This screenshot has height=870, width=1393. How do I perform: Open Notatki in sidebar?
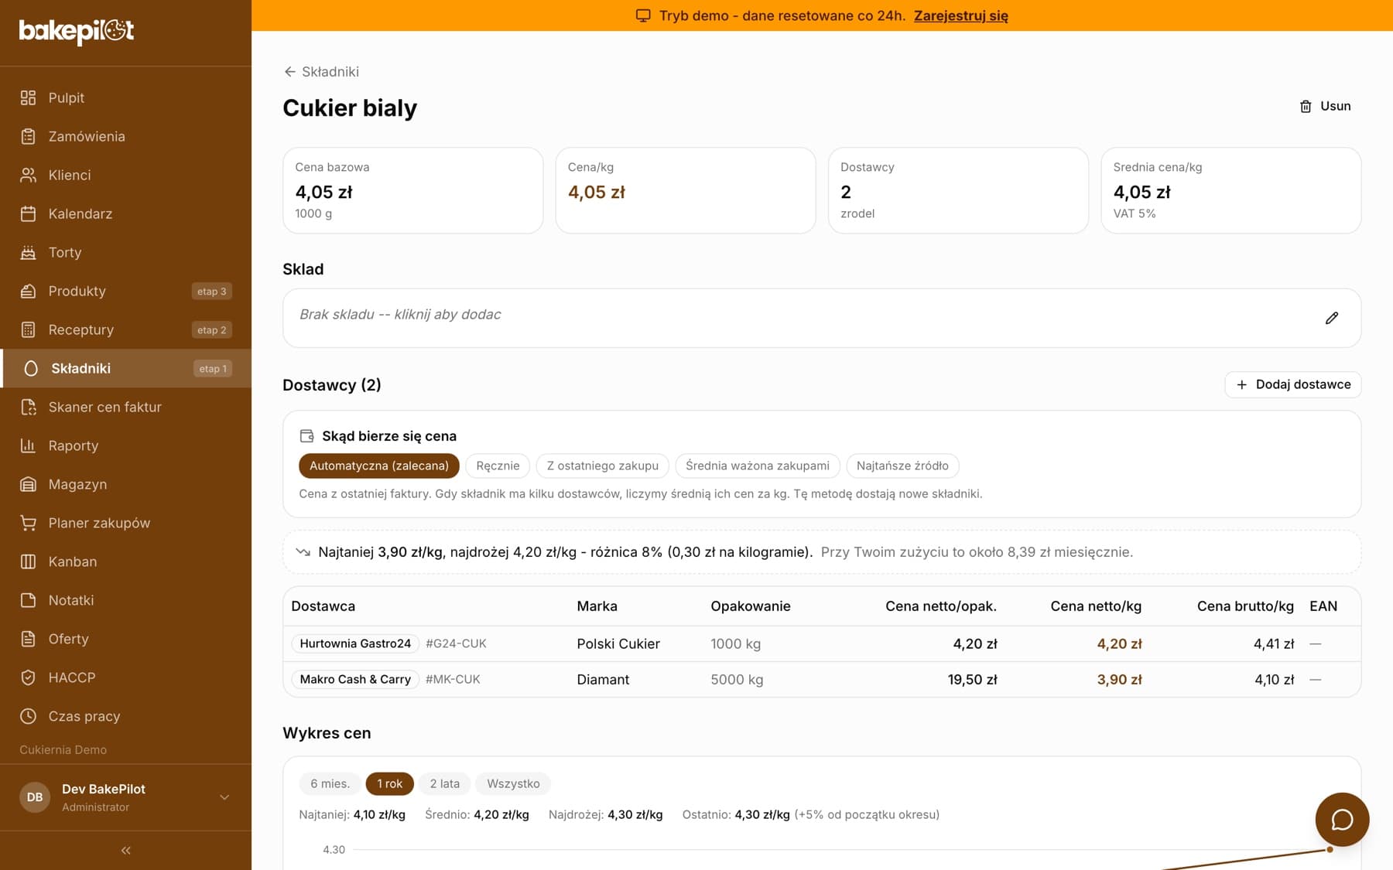[125, 600]
